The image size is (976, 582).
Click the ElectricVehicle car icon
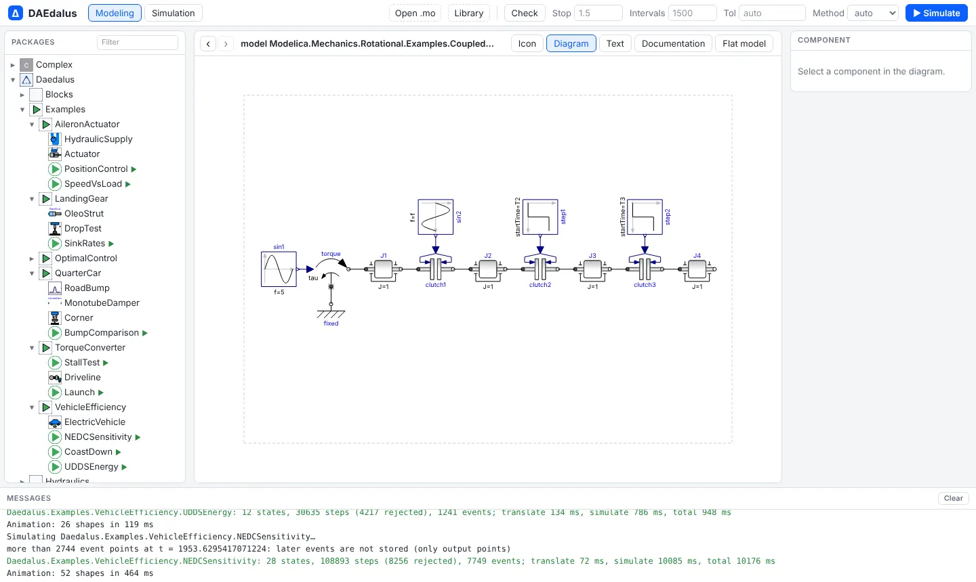point(55,422)
